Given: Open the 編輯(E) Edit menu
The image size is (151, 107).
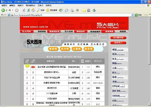Looking at the screenshot, I should (x=12, y=6).
